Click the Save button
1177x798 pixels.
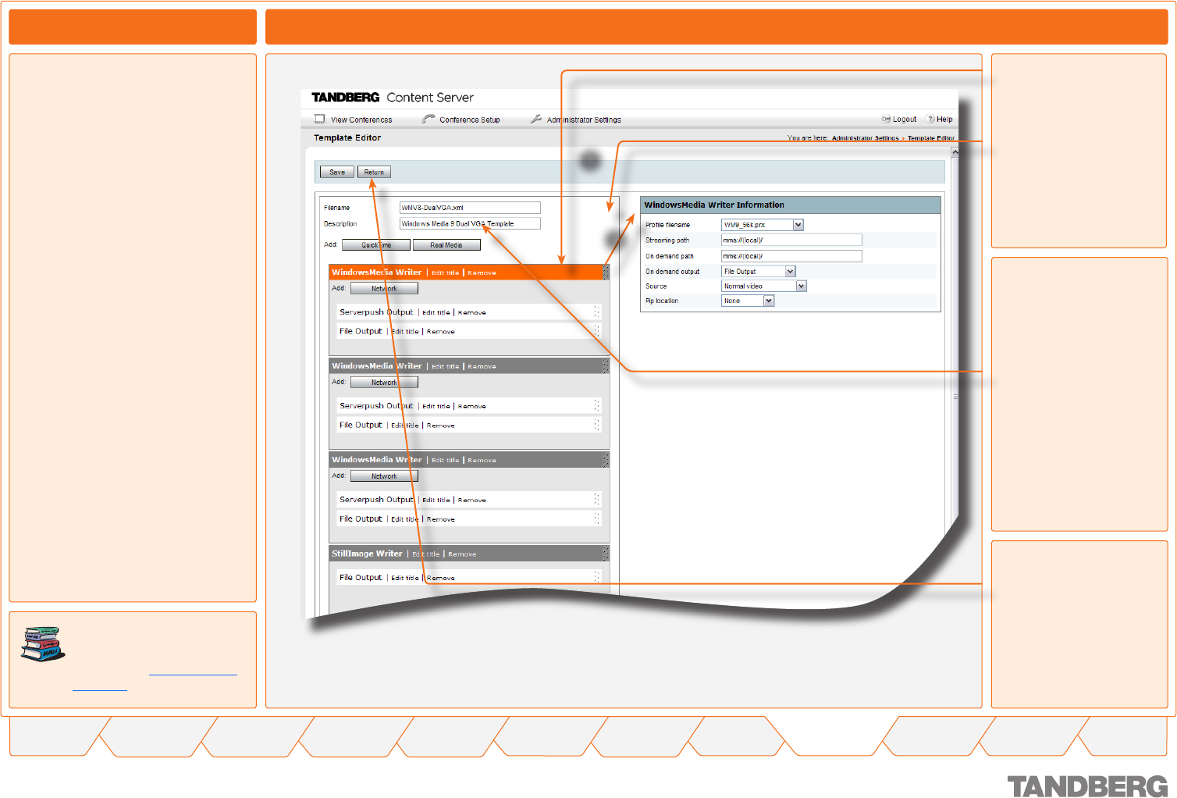(x=337, y=172)
